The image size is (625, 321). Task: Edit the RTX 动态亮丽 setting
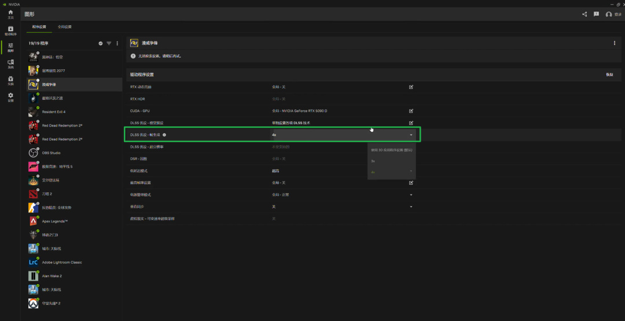click(x=411, y=87)
